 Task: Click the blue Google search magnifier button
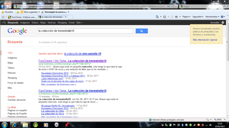tap(141, 31)
